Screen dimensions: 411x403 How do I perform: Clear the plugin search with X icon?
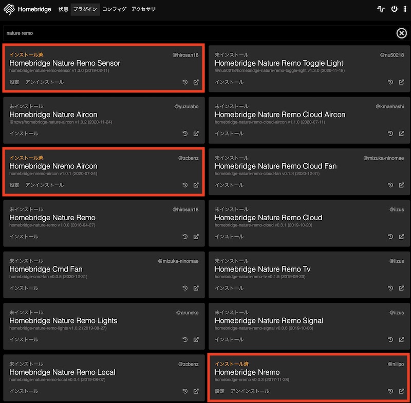coord(401,33)
